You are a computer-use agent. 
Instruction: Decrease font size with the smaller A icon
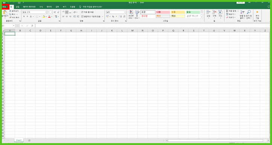point(58,12)
